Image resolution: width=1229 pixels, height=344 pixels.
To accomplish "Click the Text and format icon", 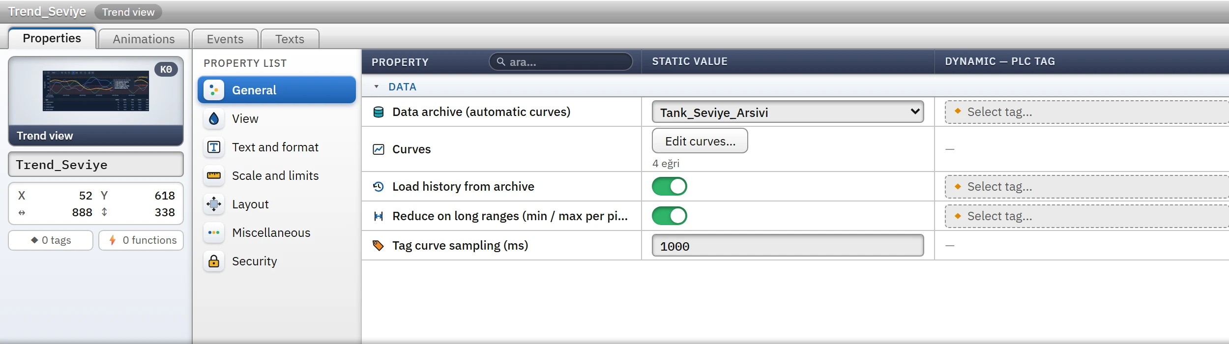I will coord(214,147).
